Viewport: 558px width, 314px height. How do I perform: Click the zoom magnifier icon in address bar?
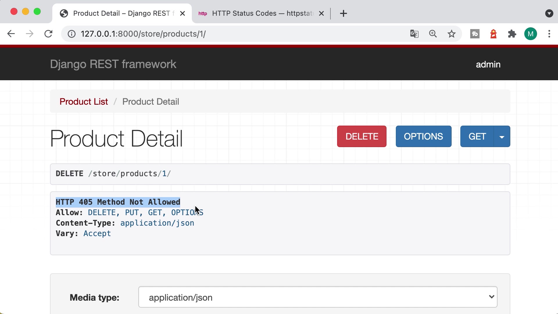click(x=433, y=34)
